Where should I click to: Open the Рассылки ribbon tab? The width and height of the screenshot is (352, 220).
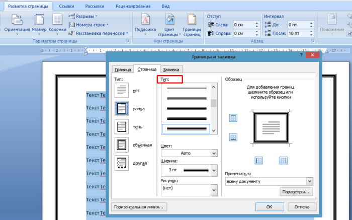click(95, 6)
